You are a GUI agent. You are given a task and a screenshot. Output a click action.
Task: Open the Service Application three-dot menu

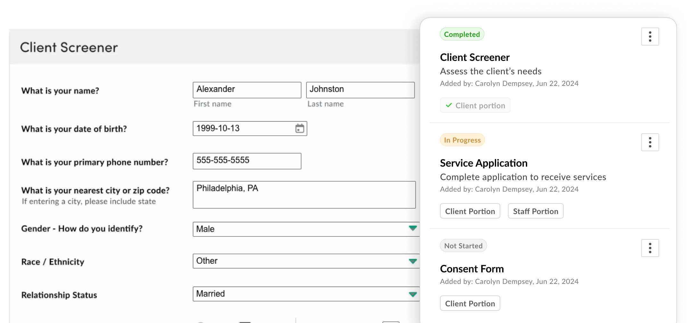click(x=650, y=142)
